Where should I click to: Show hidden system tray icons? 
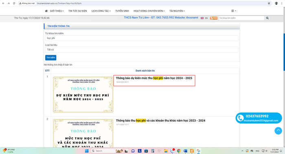[x=242, y=151]
